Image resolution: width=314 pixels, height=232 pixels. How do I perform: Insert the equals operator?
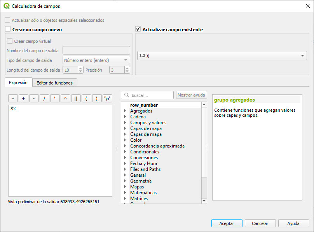coord(13,98)
